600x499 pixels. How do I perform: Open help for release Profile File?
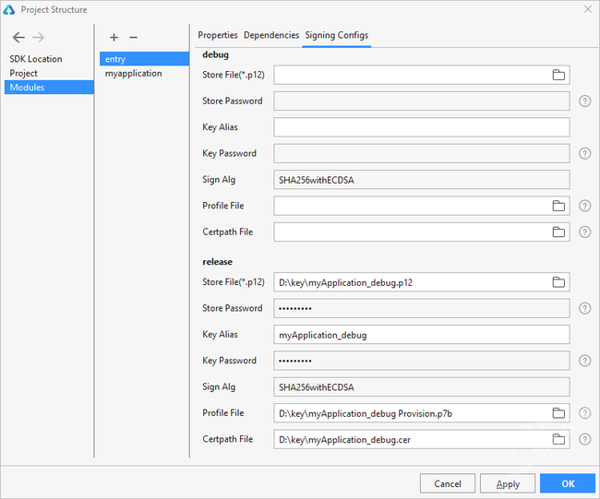(584, 413)
